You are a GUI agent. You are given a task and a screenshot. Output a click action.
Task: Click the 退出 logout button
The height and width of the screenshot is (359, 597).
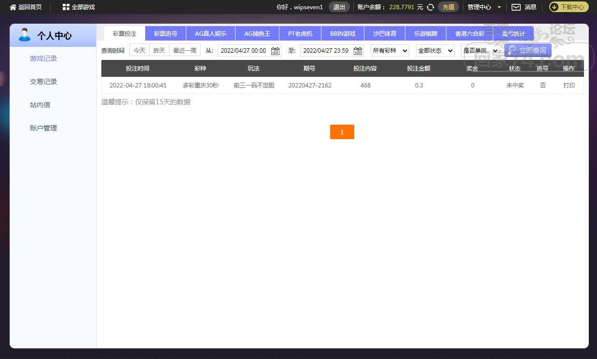click(x=339, y=7)
